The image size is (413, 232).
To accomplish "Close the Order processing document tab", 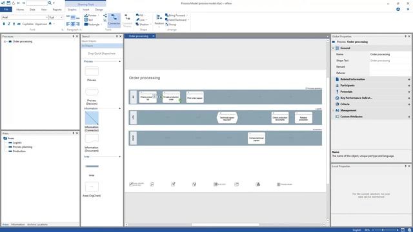I will pyautogui.click(x=154, y=36).
